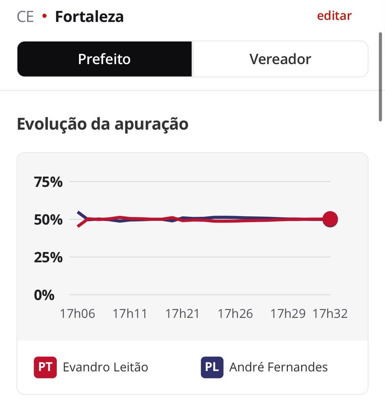Screen dimensions: 385x406
Task: Click the 17h29 time label
Action: click(x=288, y=314)
